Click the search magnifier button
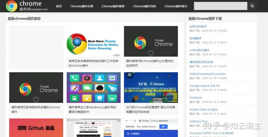The image size is (268, 137). click(252, 6)
